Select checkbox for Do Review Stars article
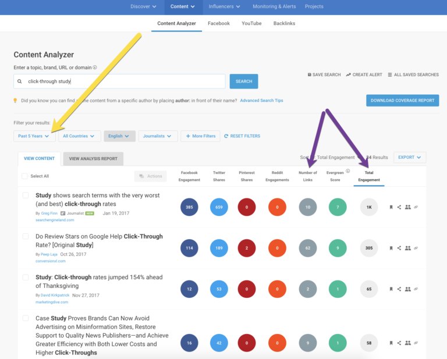447x359 pixels. [x=26, y=236]
